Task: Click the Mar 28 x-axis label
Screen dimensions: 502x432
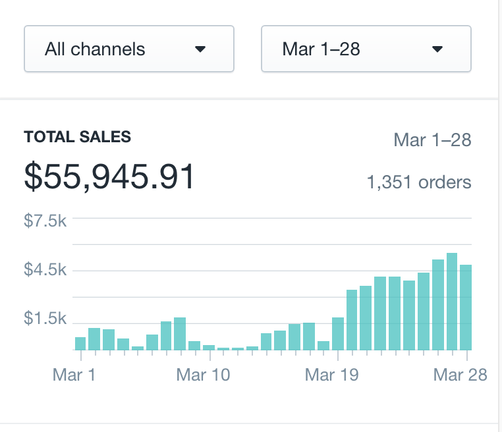Action: 460,375
